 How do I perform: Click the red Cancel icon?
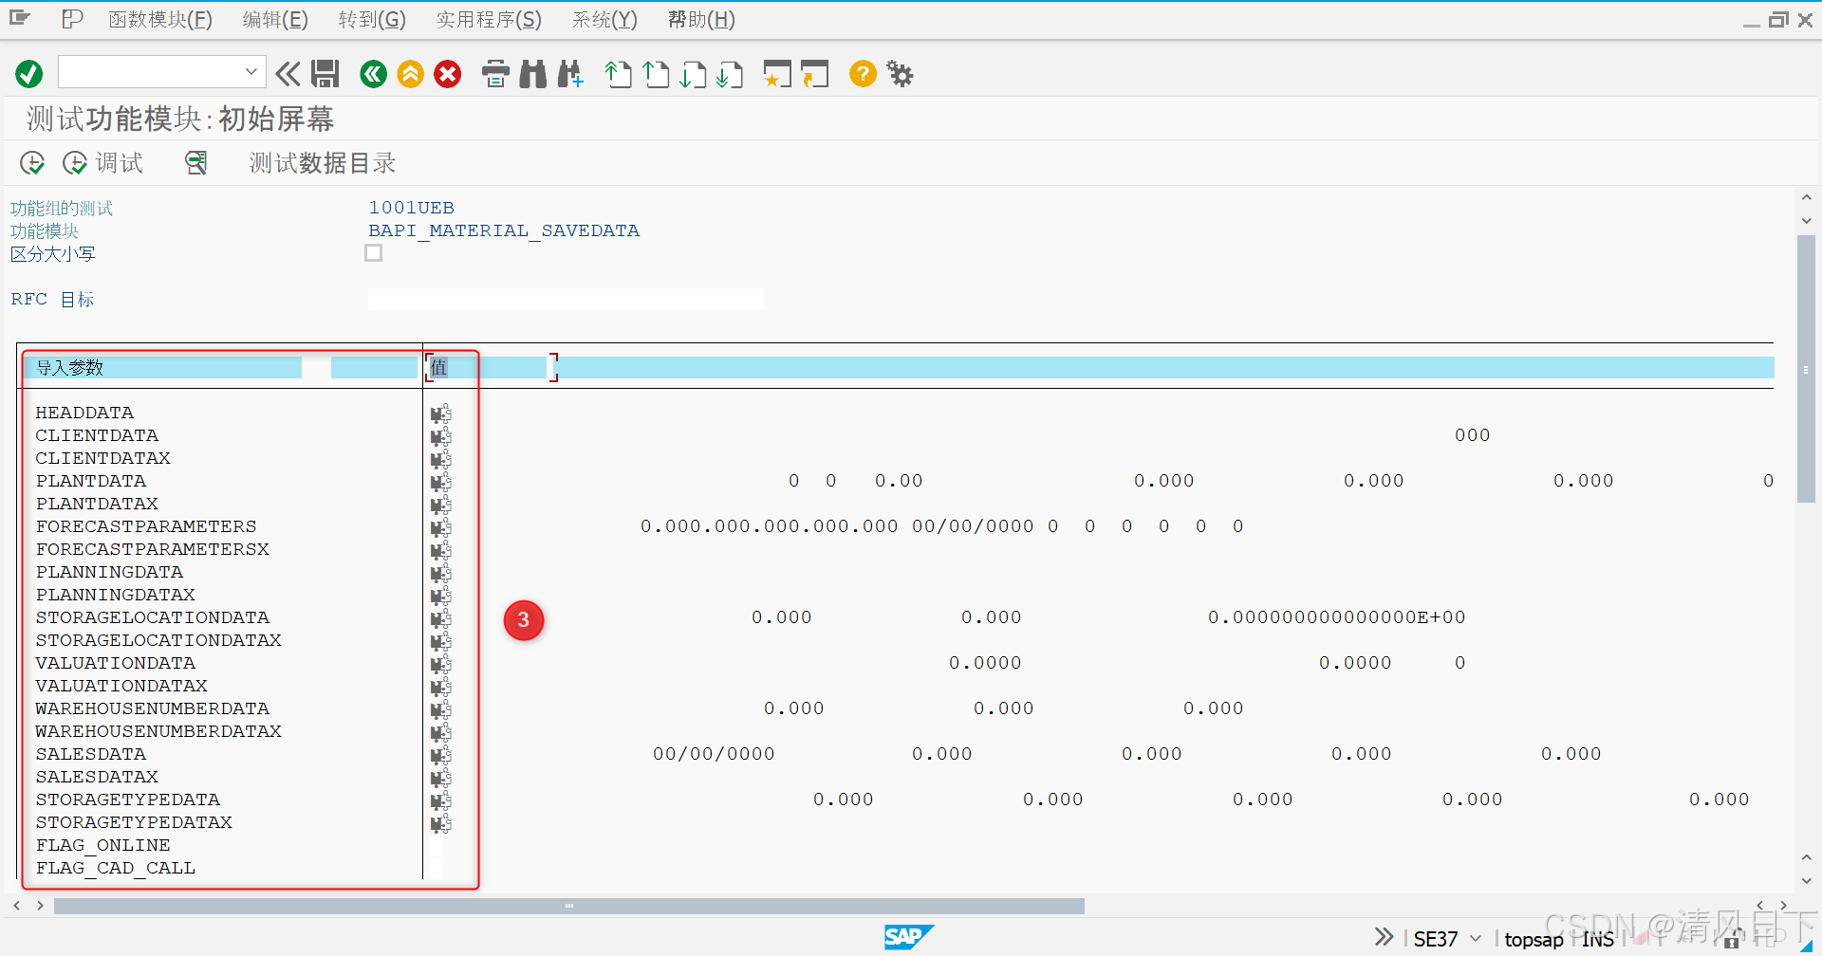coord(447,73)
